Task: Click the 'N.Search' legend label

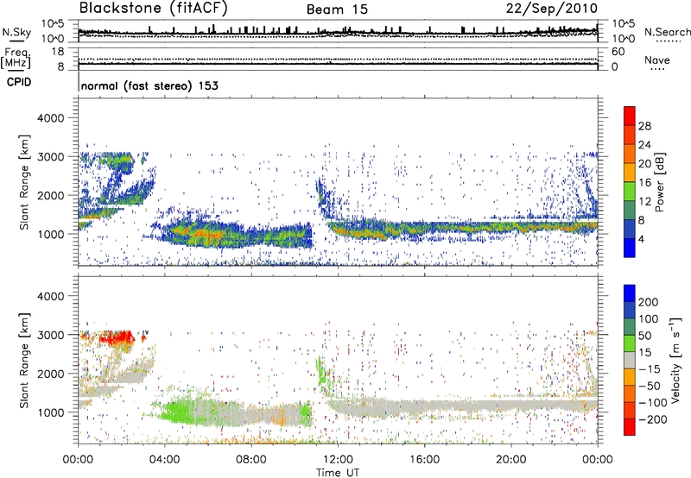Action: pyautogui.click(x=667, y=32)
